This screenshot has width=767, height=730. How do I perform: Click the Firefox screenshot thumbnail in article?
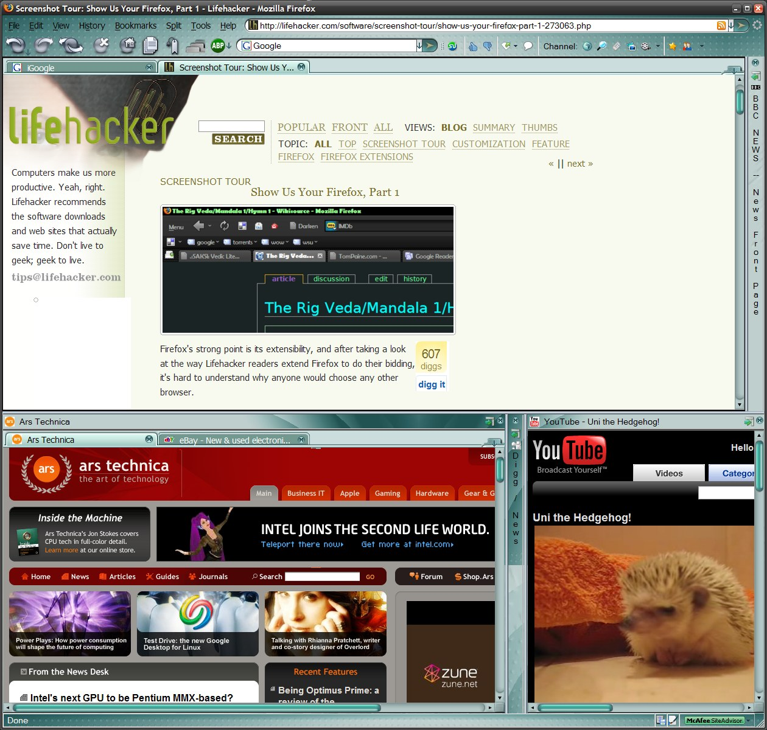pyautogui.click(x=308, y=269)
